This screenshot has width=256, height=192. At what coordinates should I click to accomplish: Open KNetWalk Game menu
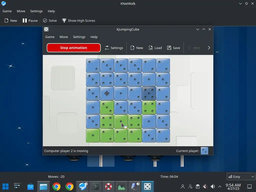[7, 11]
